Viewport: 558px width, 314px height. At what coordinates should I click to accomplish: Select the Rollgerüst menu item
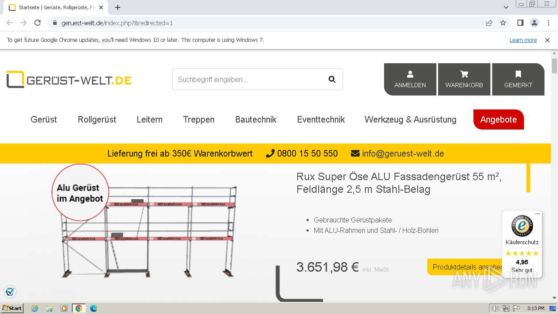(97, 119)
